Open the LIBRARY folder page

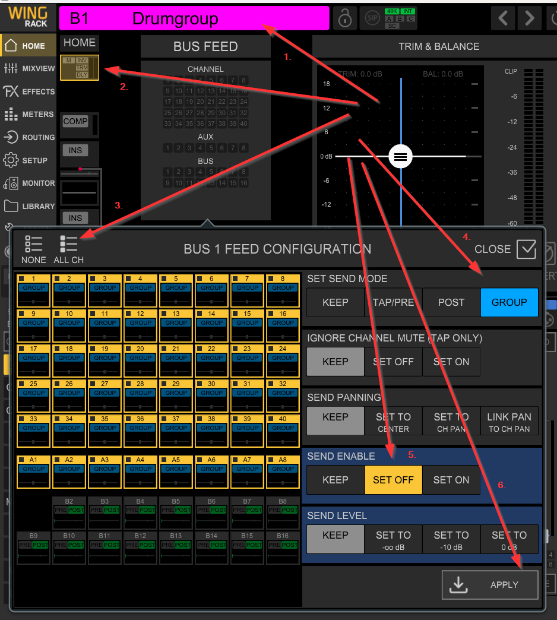click(x=29, y=206)
